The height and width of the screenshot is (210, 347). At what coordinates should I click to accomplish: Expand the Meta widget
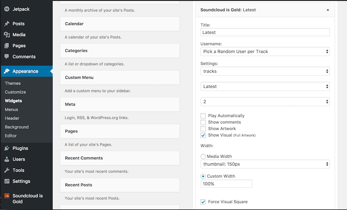coord(120,104)
